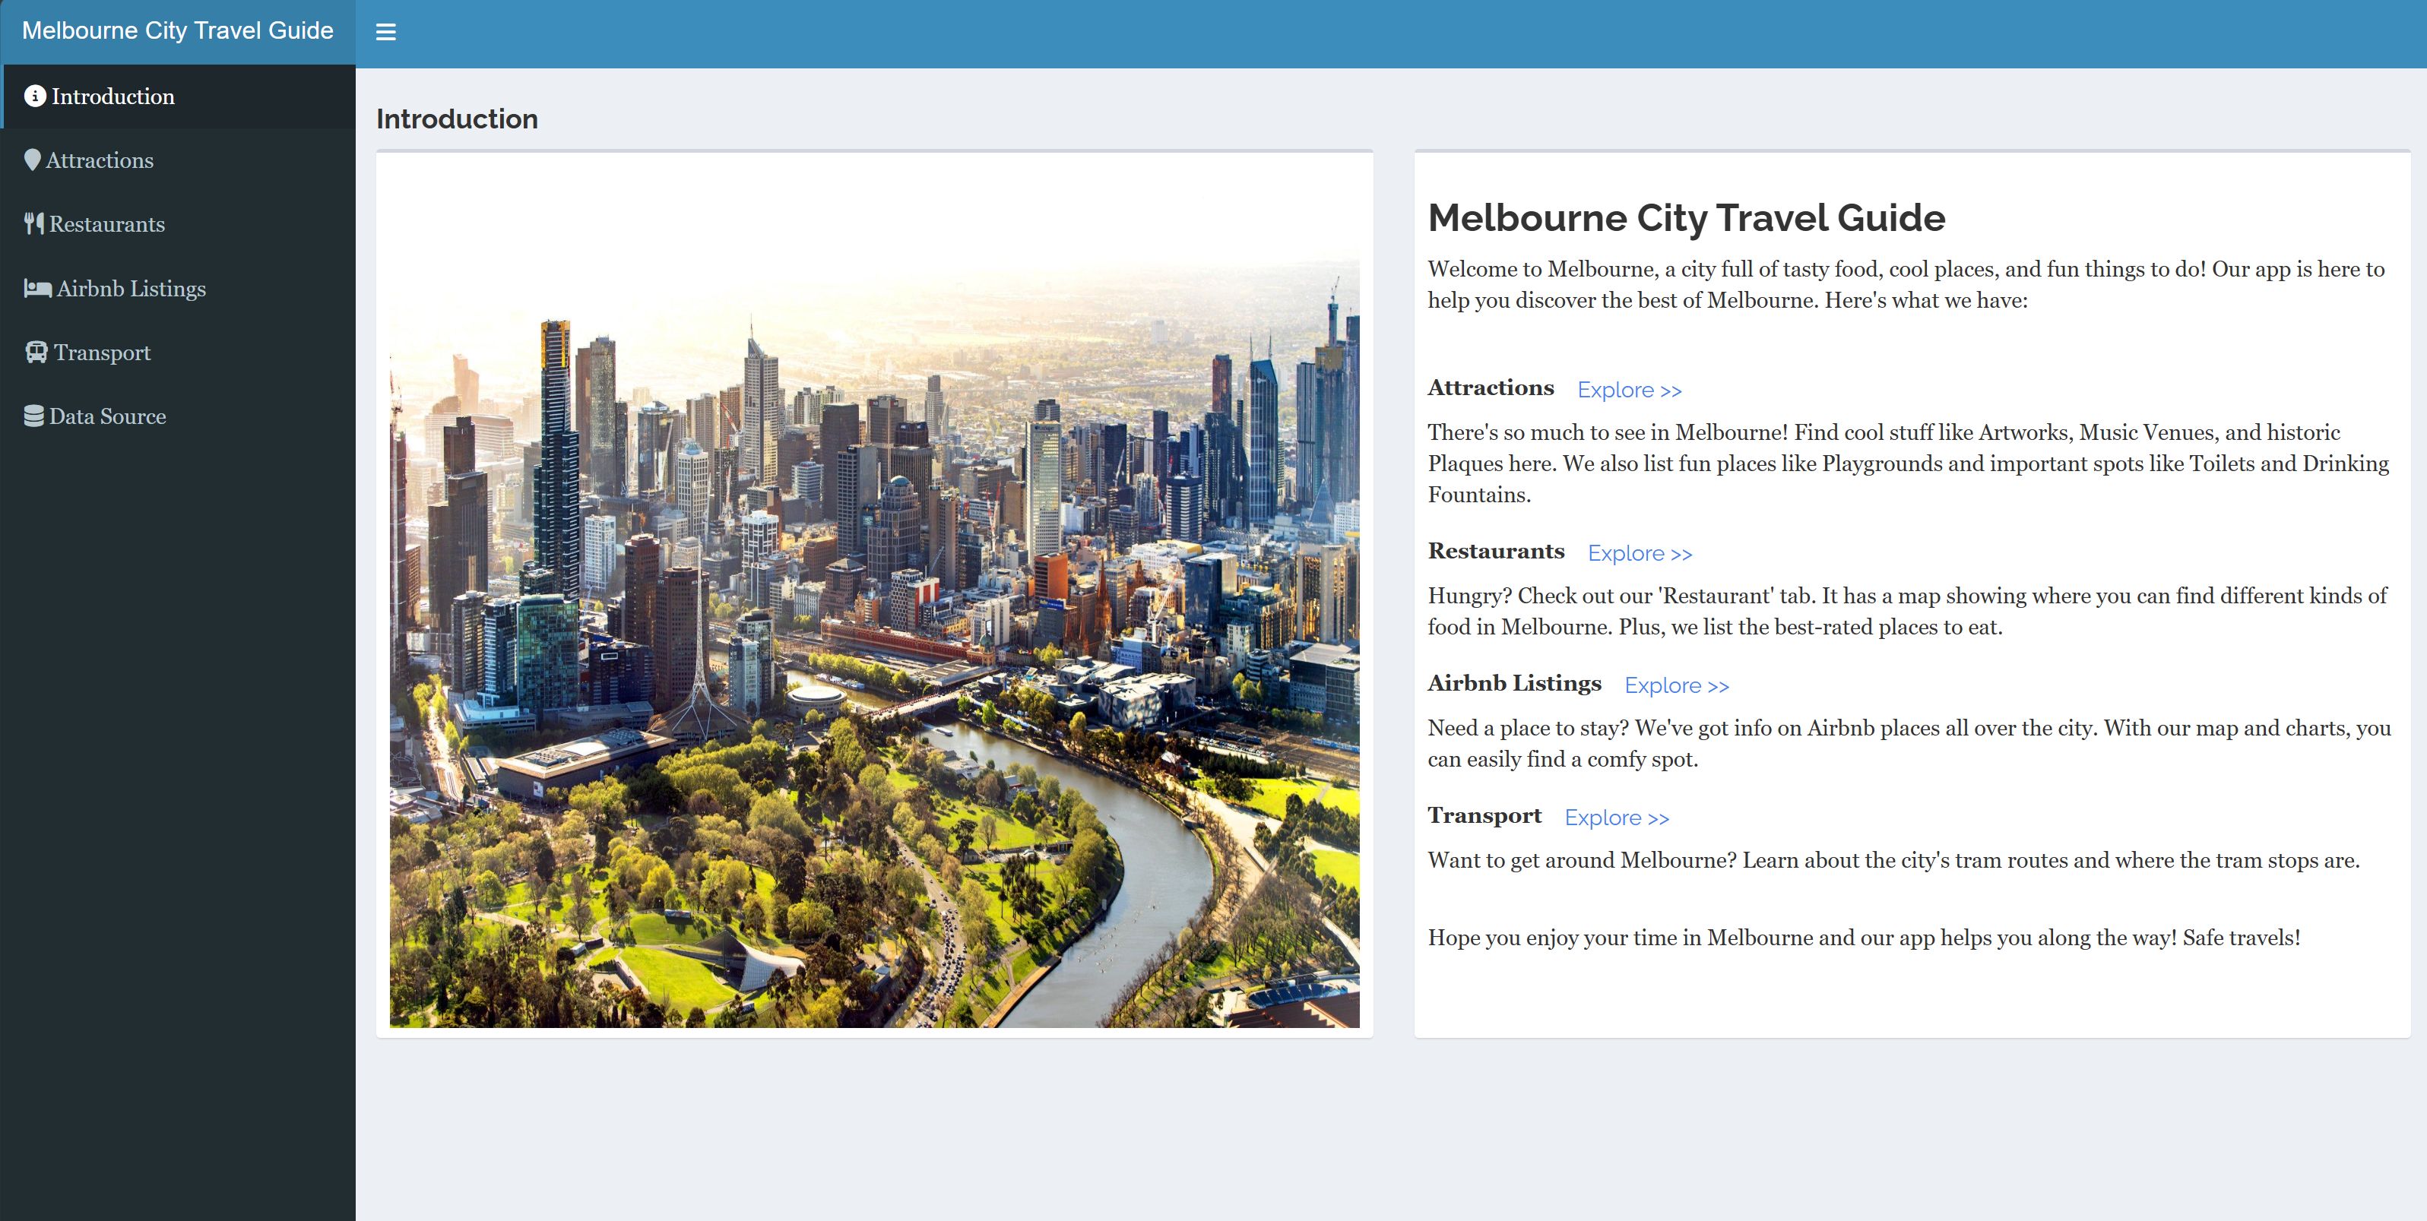Open the Airbnb Listings page
Screen dimensions: 2427x1221
[131, 288]
